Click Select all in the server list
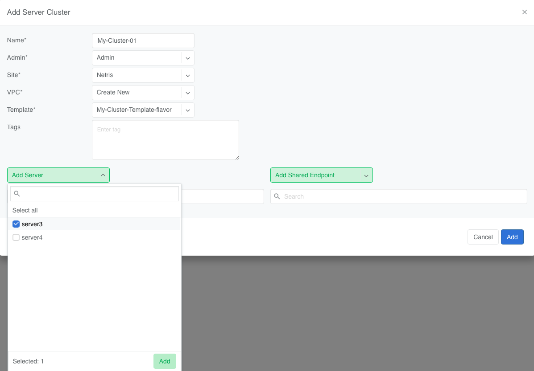 pyautogui.click(x=25, y=210)
